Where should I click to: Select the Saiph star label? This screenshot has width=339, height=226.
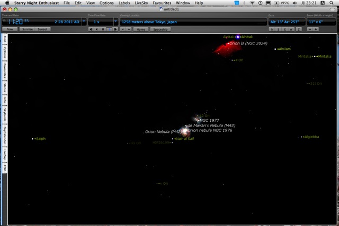pos(41,139)
